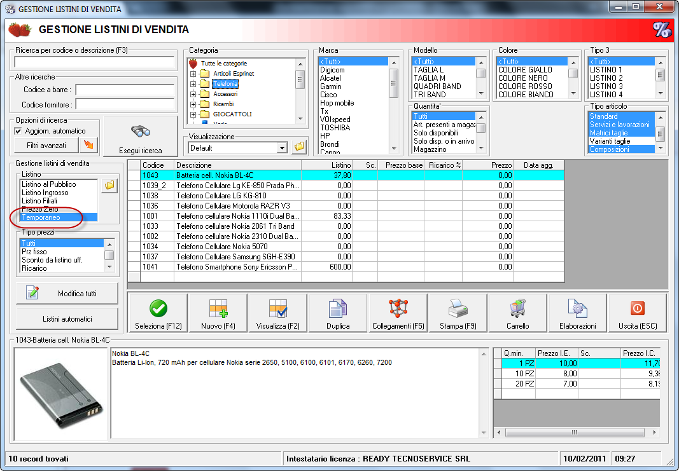Click the search by code or description field
Screen dimensions: 679x471
tap(94, 62)
